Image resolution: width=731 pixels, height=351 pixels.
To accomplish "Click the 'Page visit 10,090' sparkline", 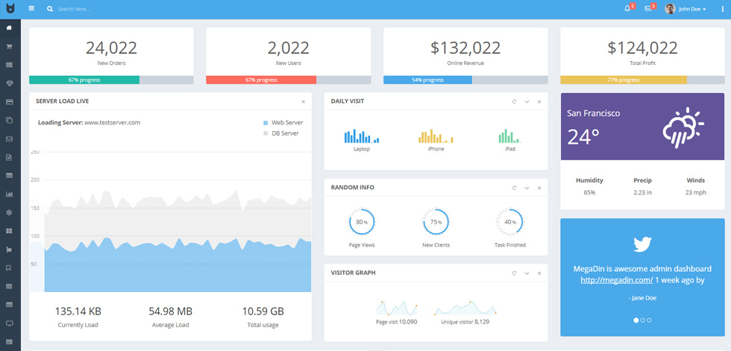I will (396, 309).
